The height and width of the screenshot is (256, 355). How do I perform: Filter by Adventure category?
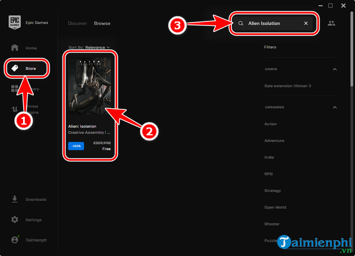tap(274, 140)
